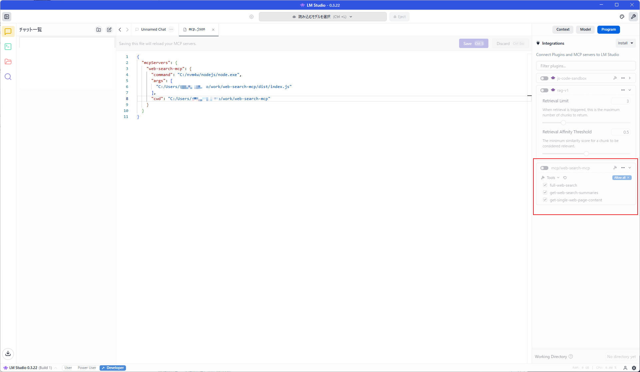Create a new chat folder
640x372 pixels.
[99, 30]
